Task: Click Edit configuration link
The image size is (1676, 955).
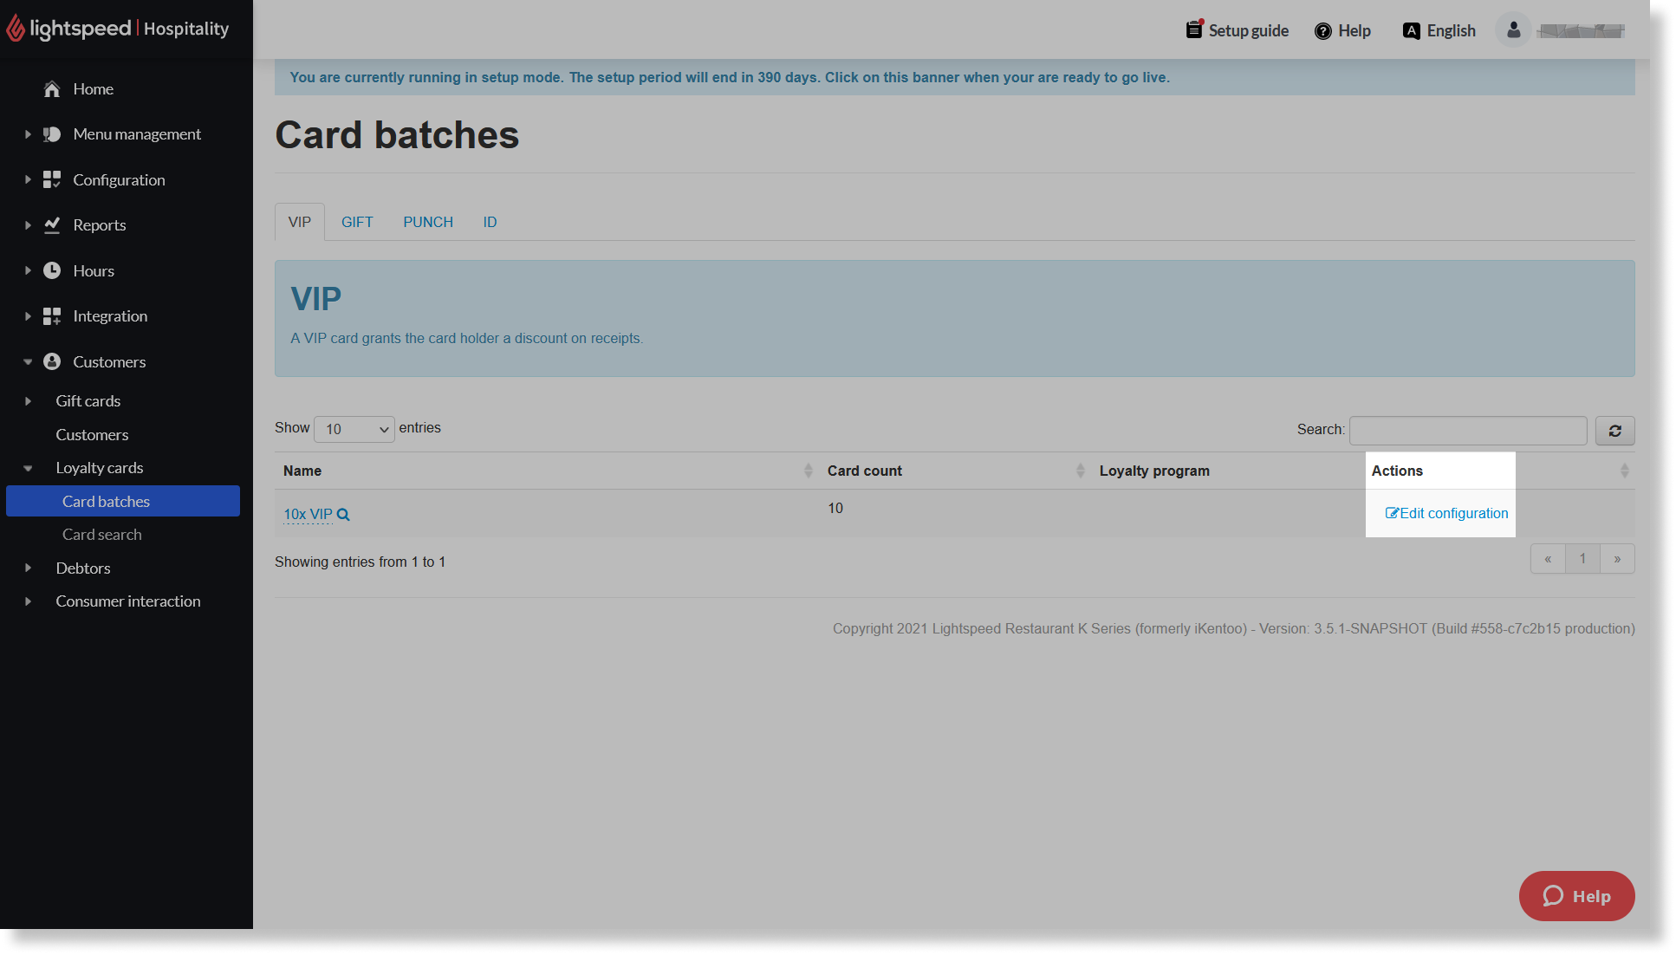Action: (1446, 514)
